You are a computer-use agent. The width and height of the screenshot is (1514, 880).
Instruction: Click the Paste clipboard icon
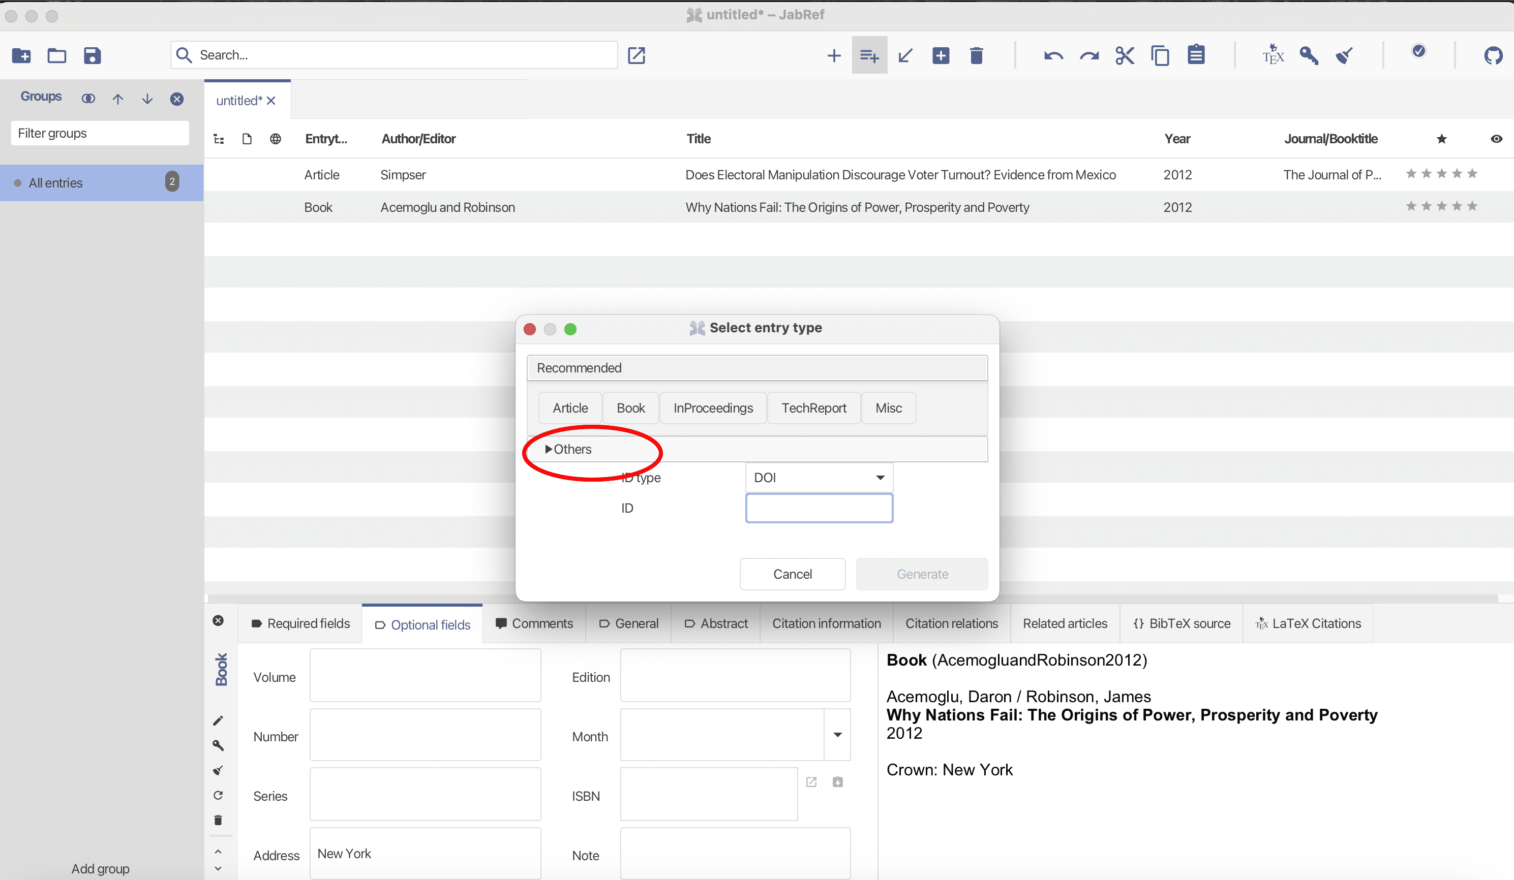click(1196, 55)
